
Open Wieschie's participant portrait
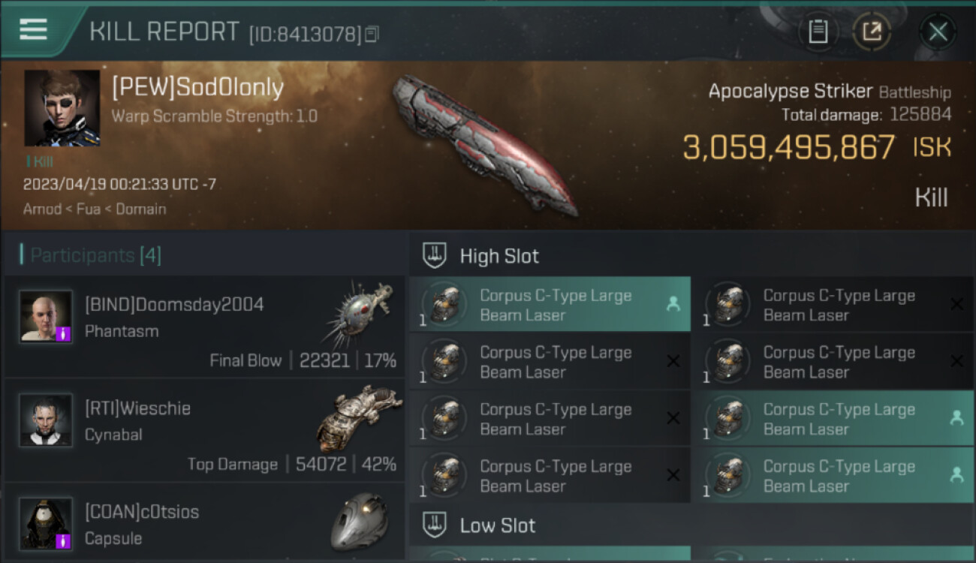click(47, 420)
